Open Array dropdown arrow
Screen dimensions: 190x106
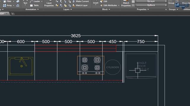tap(13, 5)
